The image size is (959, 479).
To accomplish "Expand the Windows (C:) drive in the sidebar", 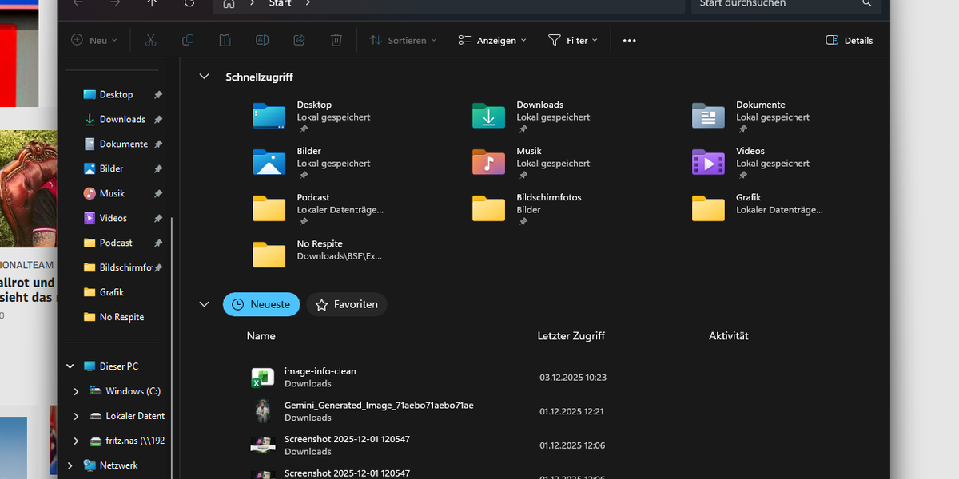I will point(76,390).
